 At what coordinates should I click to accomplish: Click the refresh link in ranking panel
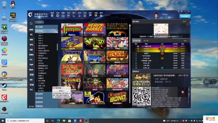185,40
